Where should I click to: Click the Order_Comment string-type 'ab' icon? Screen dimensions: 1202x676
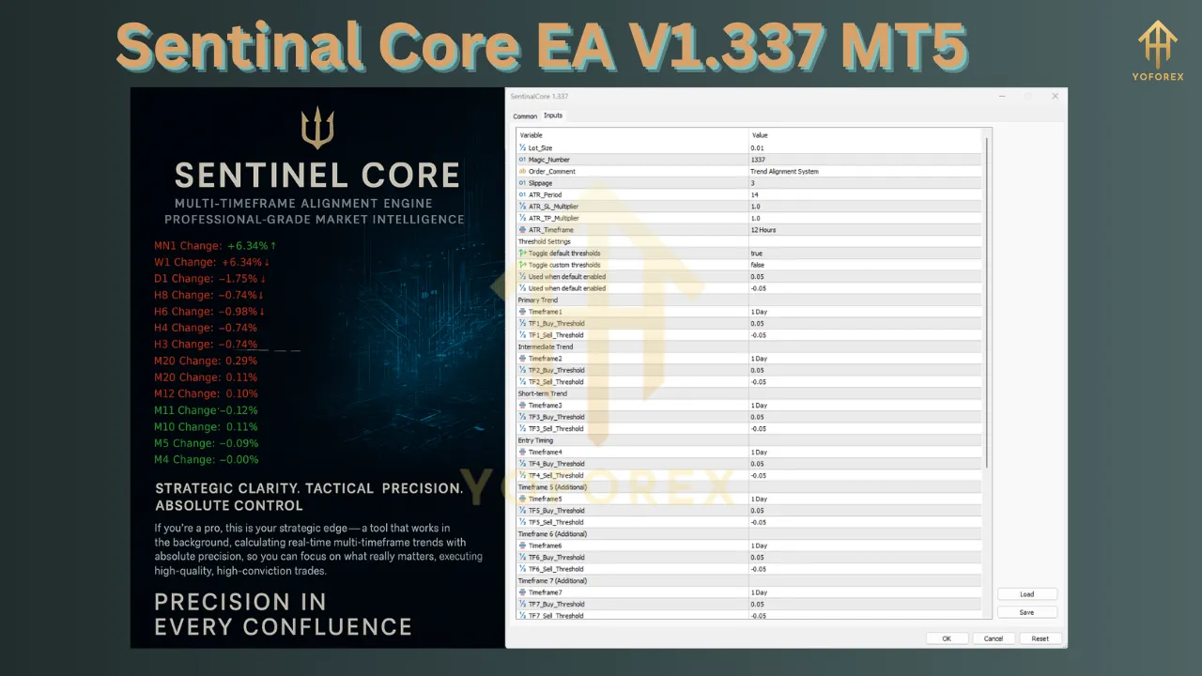pos(522,172)
